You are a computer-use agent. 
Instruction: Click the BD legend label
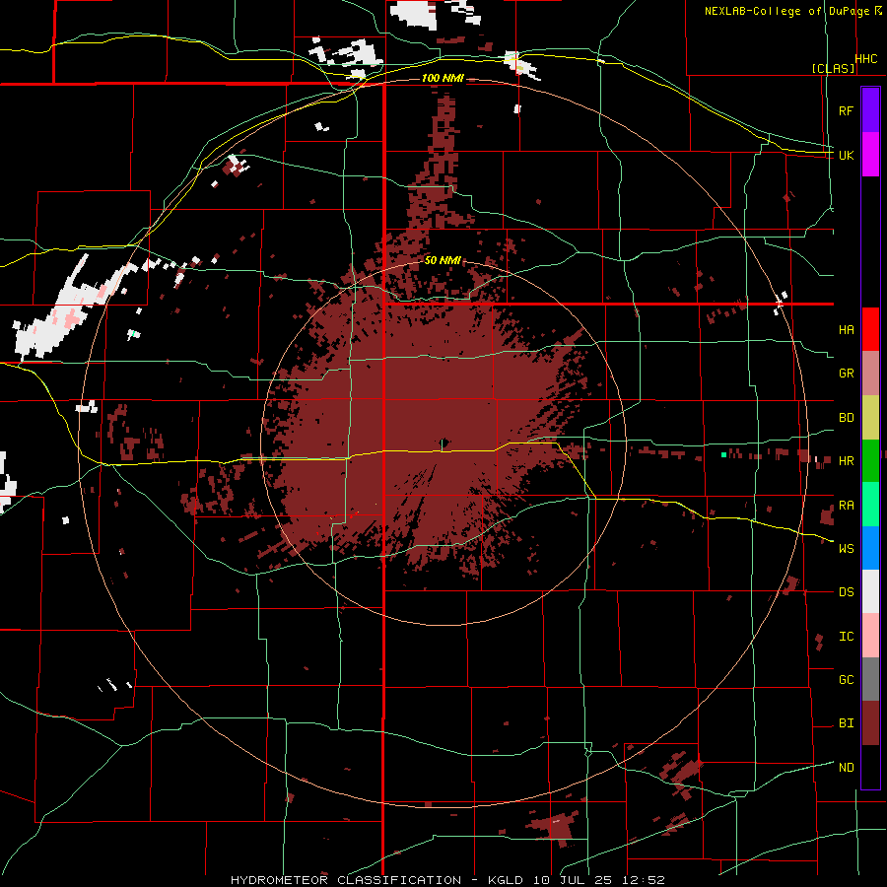(846, 418)
